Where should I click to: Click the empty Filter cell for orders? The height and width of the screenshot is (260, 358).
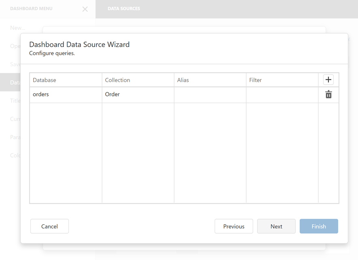tap(282, 94)
